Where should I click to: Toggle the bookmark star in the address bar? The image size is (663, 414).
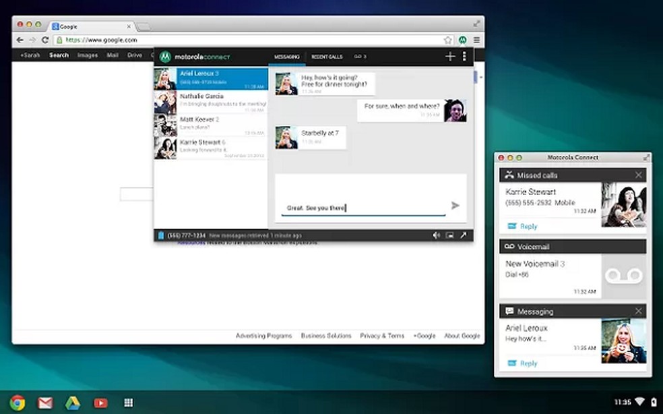coord(447,40)
